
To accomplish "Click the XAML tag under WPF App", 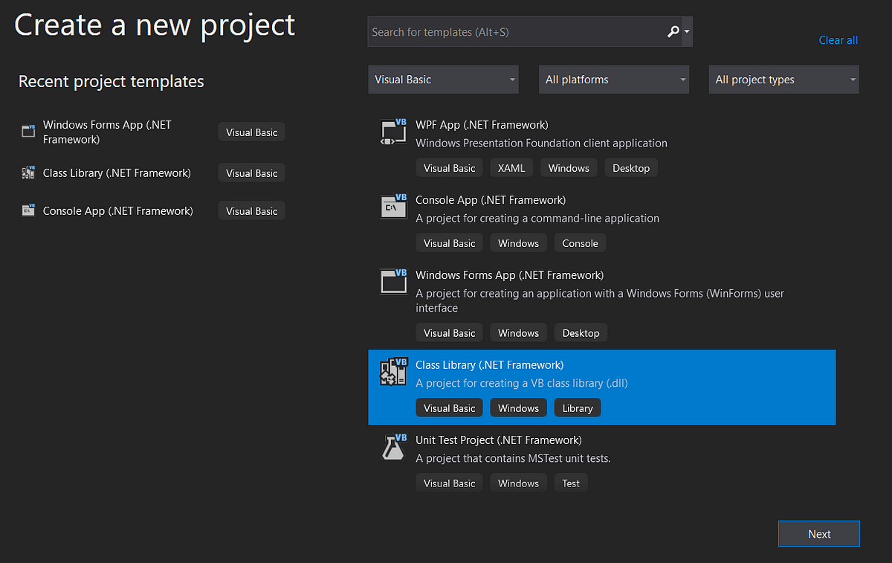I will [x=511, y=168].
